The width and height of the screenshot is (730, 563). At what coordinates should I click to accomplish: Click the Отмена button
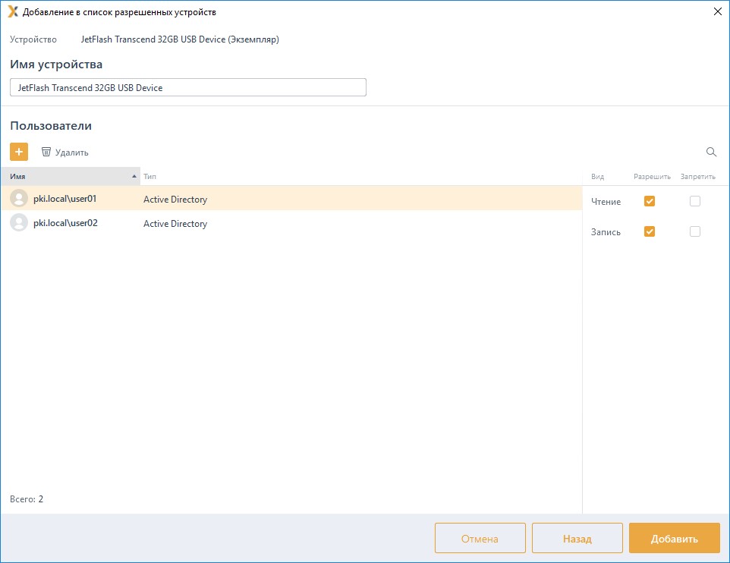click(x=480, y=539)
